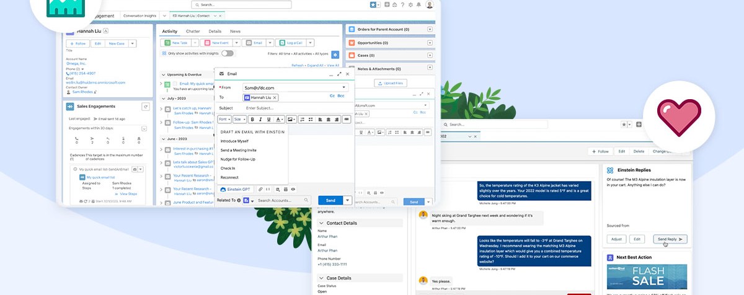Image resolution: width=744 pixels, height=295 pixels.
Task: Open the dropdown arrow next to Send
Action: (x=348, y=200)
